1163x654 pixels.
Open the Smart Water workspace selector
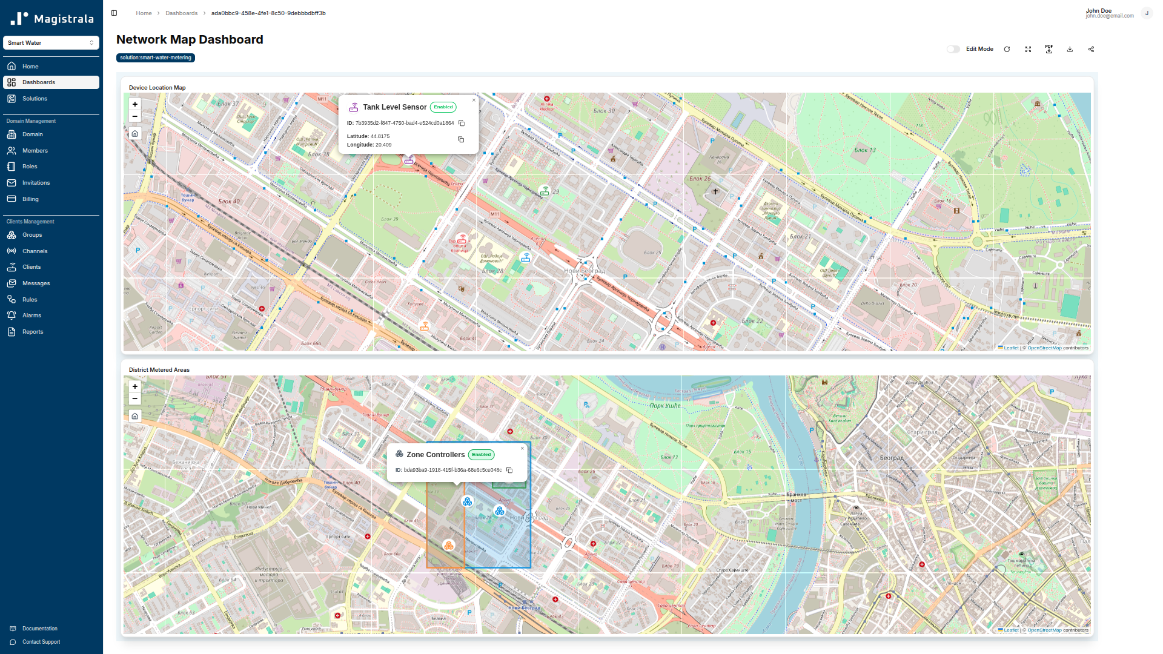pos(51,42)
